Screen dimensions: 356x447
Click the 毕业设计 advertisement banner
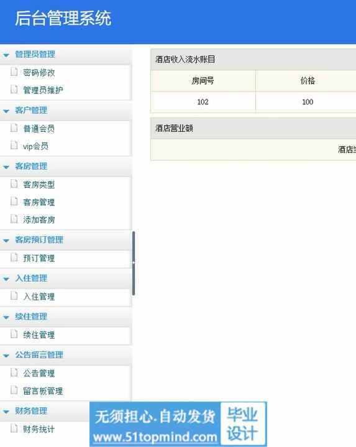pos(178,424)
